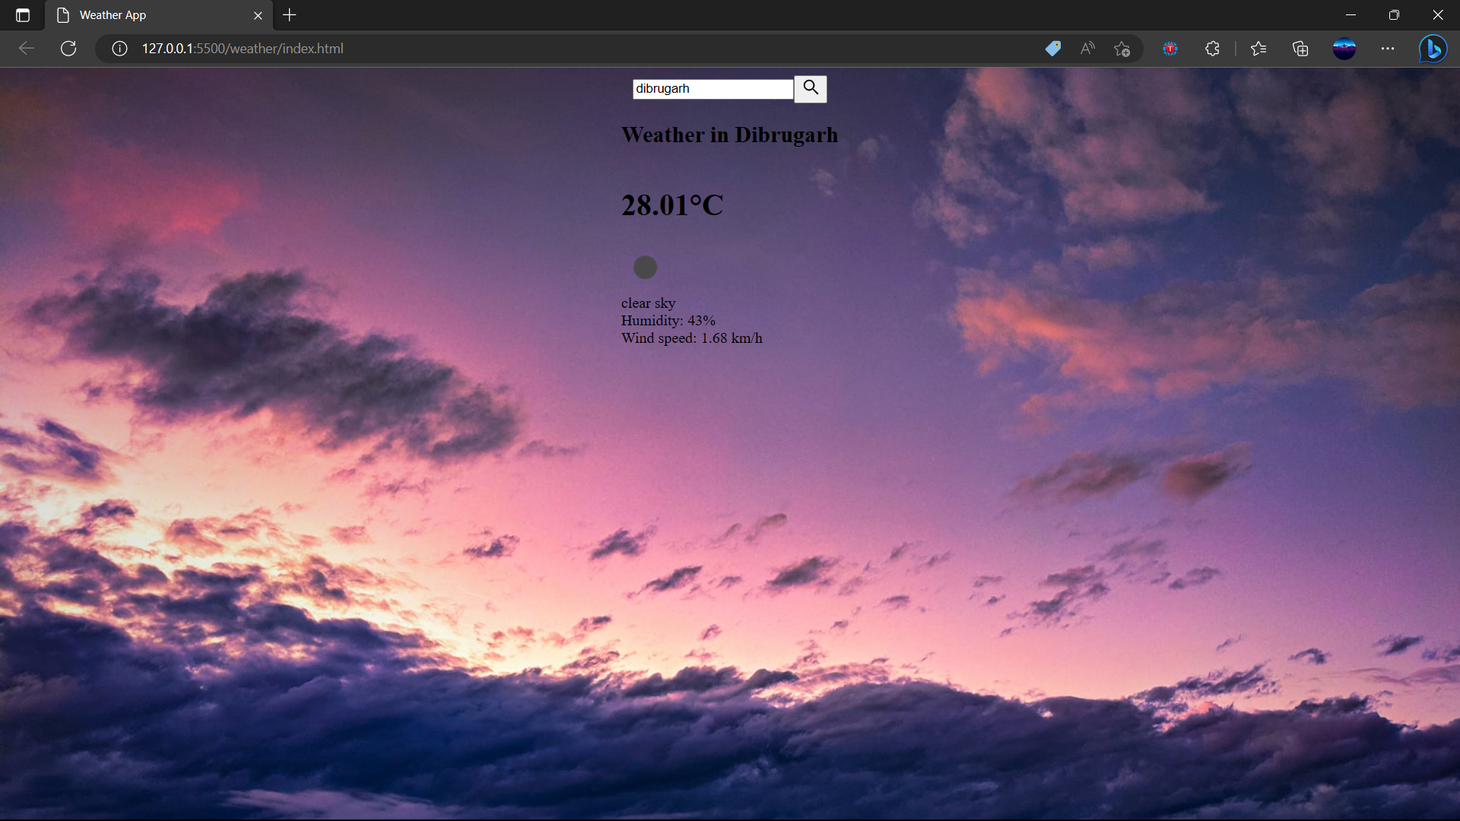Viewport: 1460px width, 821px height.
Task: Click the clear sky description
Action: click(x=648, y=303)
